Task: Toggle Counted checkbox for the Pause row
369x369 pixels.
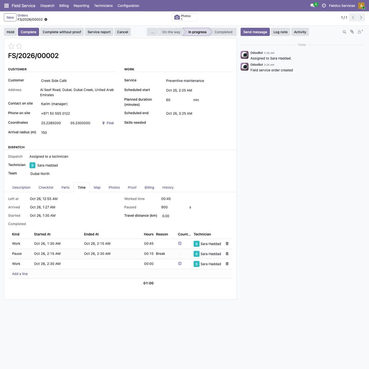Action: (180, 253)
